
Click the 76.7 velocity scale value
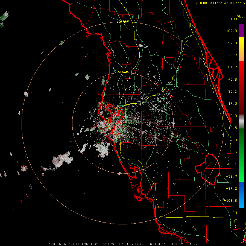[233, 55]
